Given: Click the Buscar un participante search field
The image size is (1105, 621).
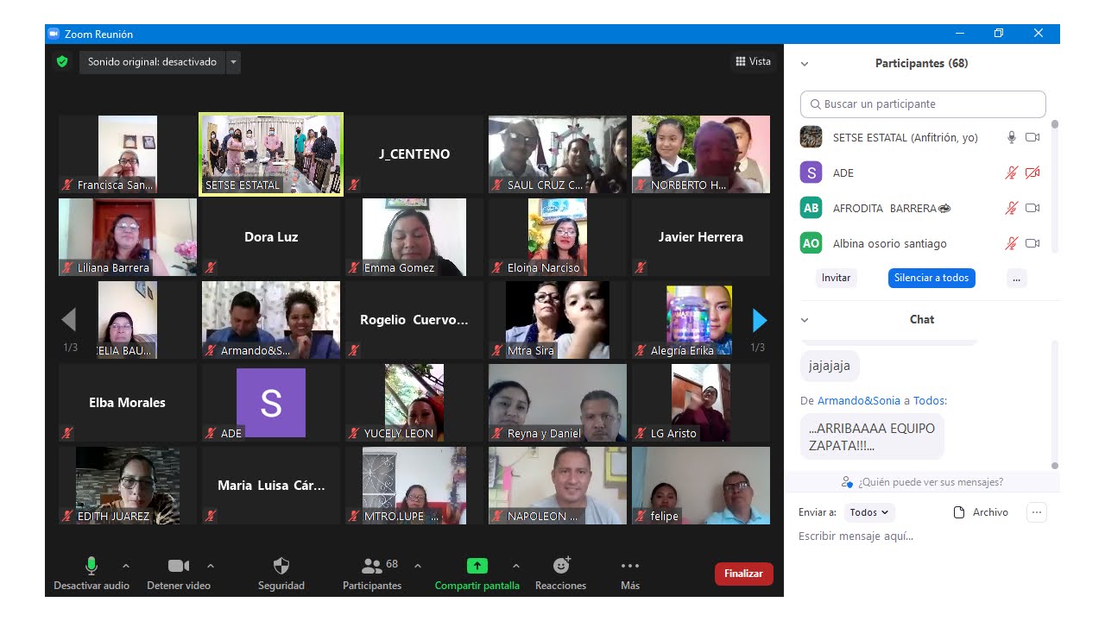Looking at the screenshot, I should (x=923, y=104).
